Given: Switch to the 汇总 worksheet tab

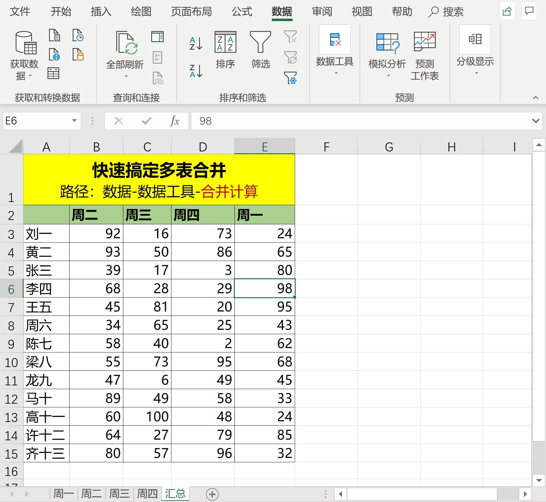Looking at the screenshot, I should click(x=175, y=493).
